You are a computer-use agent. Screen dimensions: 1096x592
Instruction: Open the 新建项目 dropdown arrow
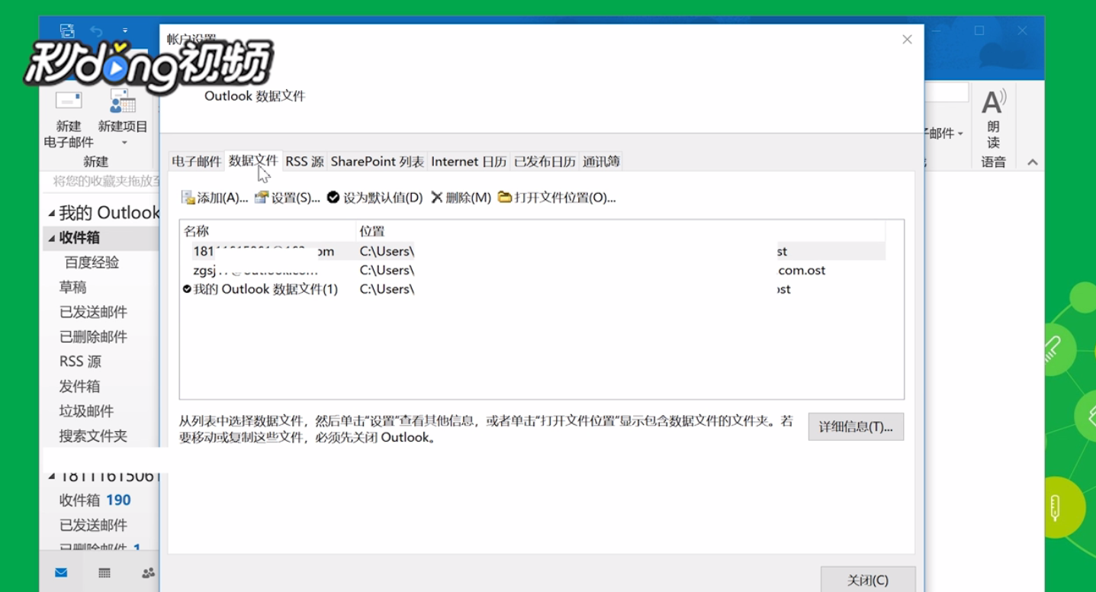pyautogui.click(x=124, y=143)
